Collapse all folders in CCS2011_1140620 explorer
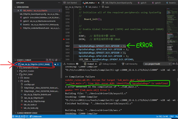 pyautogui.click(x=56, y=60)
